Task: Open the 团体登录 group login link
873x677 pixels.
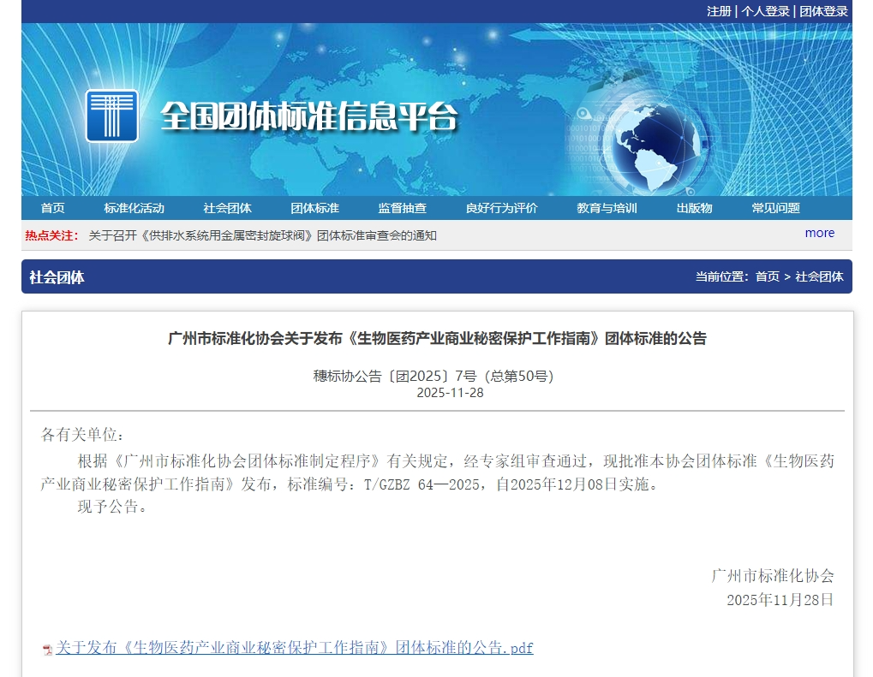Action: [x=823, y=11]
